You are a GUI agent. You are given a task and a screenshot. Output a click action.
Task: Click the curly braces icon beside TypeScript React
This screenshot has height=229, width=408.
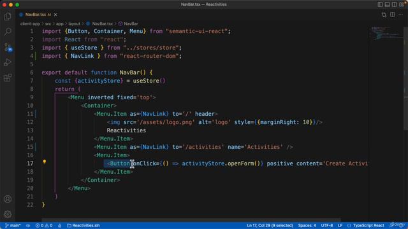[x=349, y=225]
